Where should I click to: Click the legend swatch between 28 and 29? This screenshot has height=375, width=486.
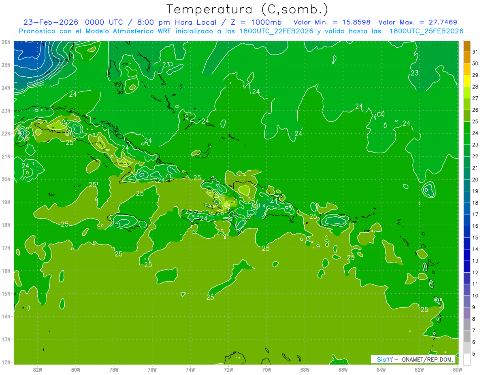point(467,81)
